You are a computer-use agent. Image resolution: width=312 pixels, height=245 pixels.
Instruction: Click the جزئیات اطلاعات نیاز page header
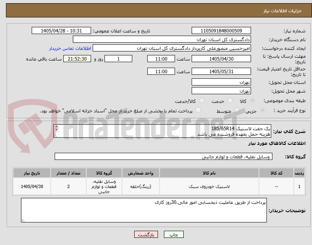(x=283, y=11)
